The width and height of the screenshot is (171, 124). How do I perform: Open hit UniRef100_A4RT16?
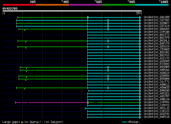point(157,117)
